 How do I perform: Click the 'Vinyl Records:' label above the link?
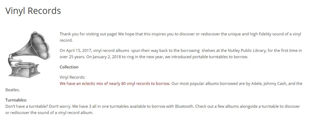[x=72, y=77]
